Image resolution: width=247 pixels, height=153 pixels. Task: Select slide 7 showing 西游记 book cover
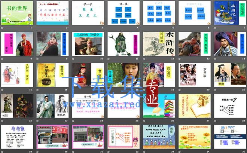(230, 13)
